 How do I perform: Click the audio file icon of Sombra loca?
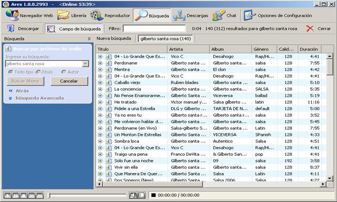[109, 141]
